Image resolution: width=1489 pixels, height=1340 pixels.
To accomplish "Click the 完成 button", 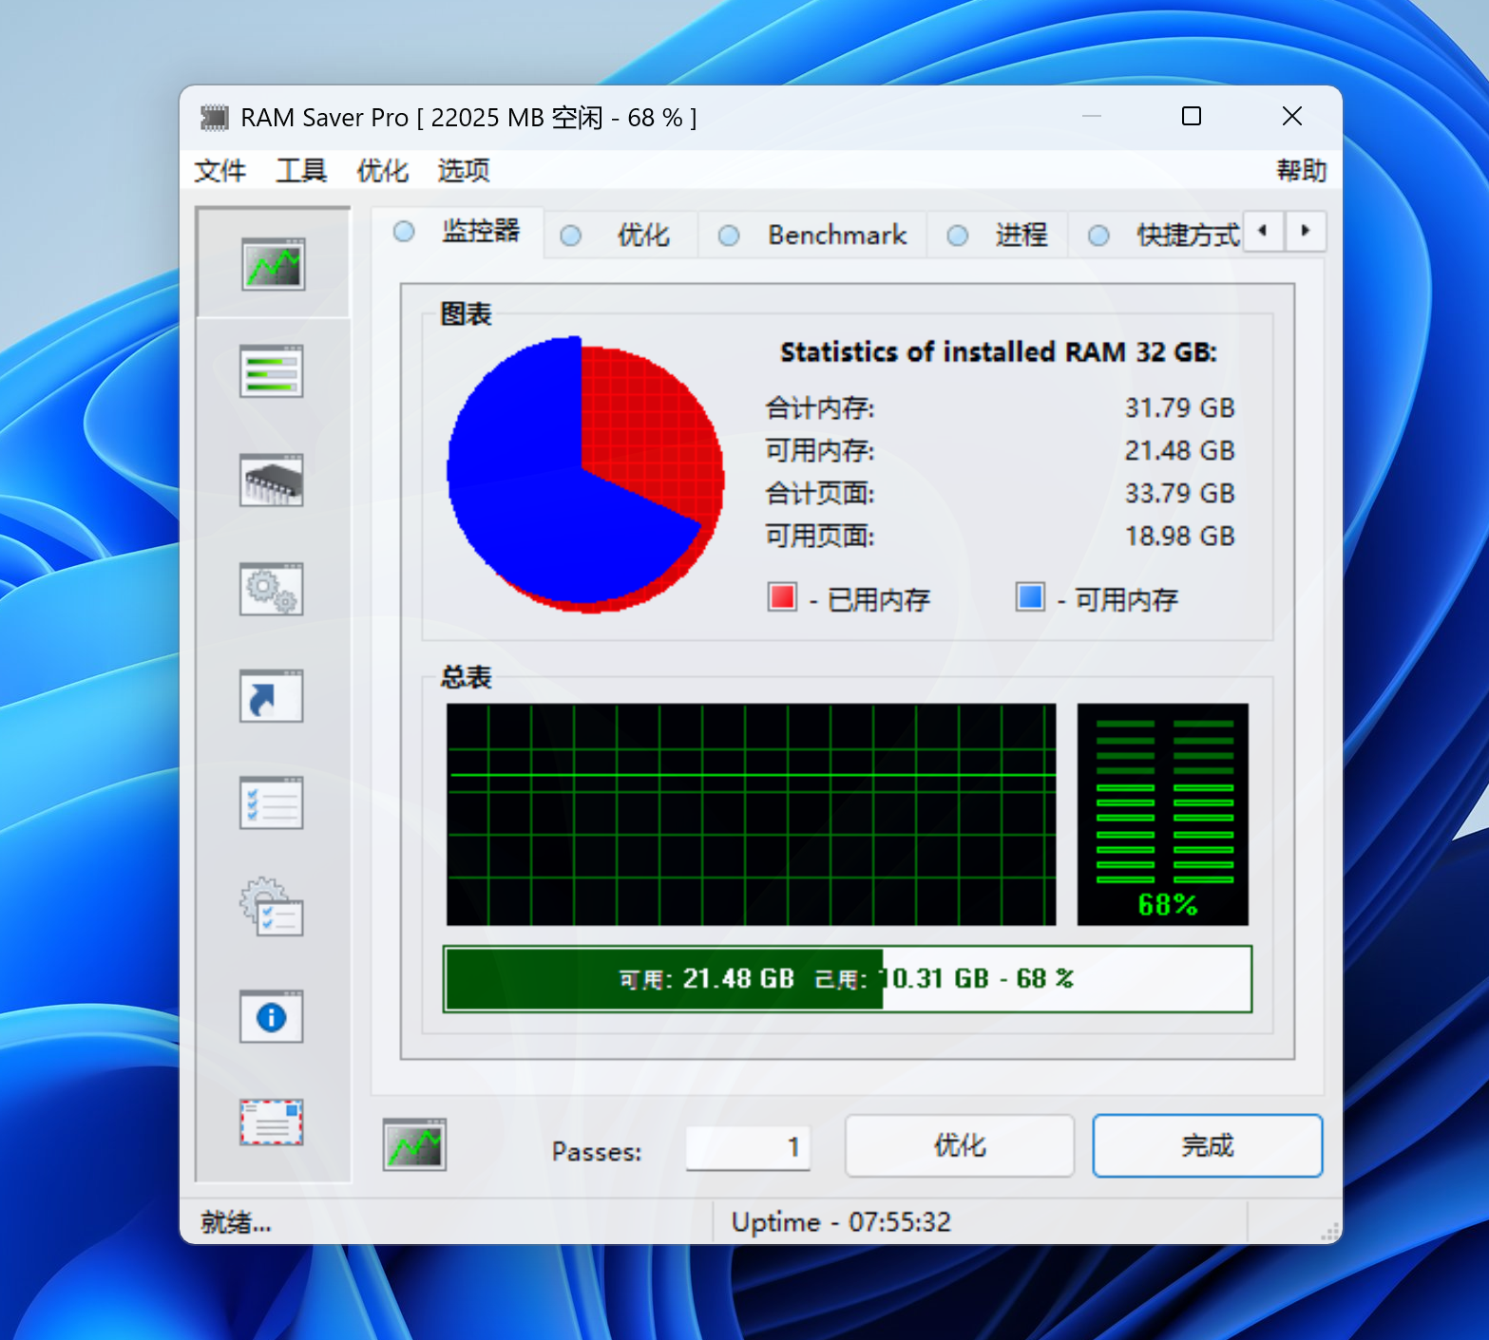I will [1208, 1145].
